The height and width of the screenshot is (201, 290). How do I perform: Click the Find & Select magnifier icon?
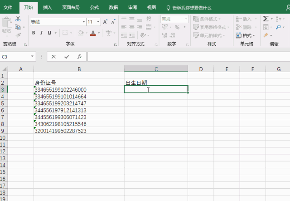tap(279, 27)
